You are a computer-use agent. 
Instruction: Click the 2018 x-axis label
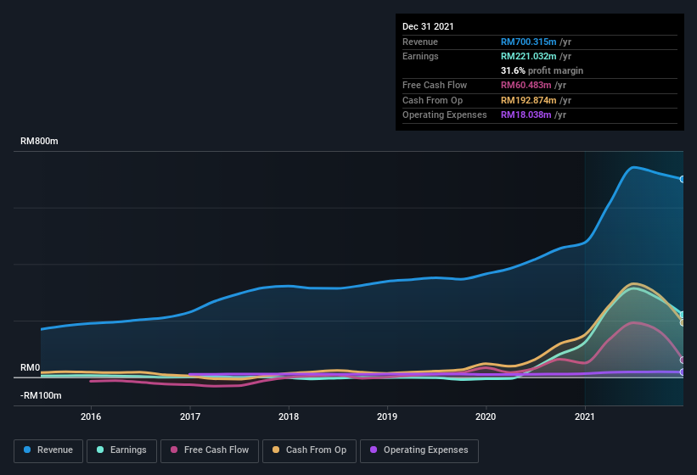click(x=289, y=416)
